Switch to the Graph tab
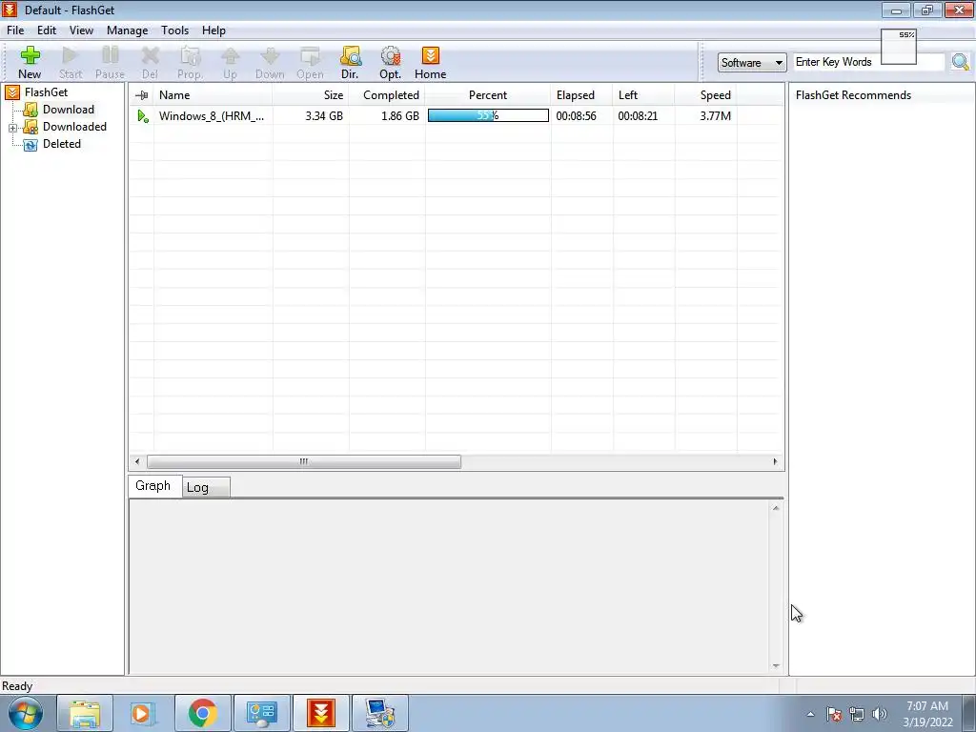Viewport: 976px width, 732px height. [x=153, y=485]
